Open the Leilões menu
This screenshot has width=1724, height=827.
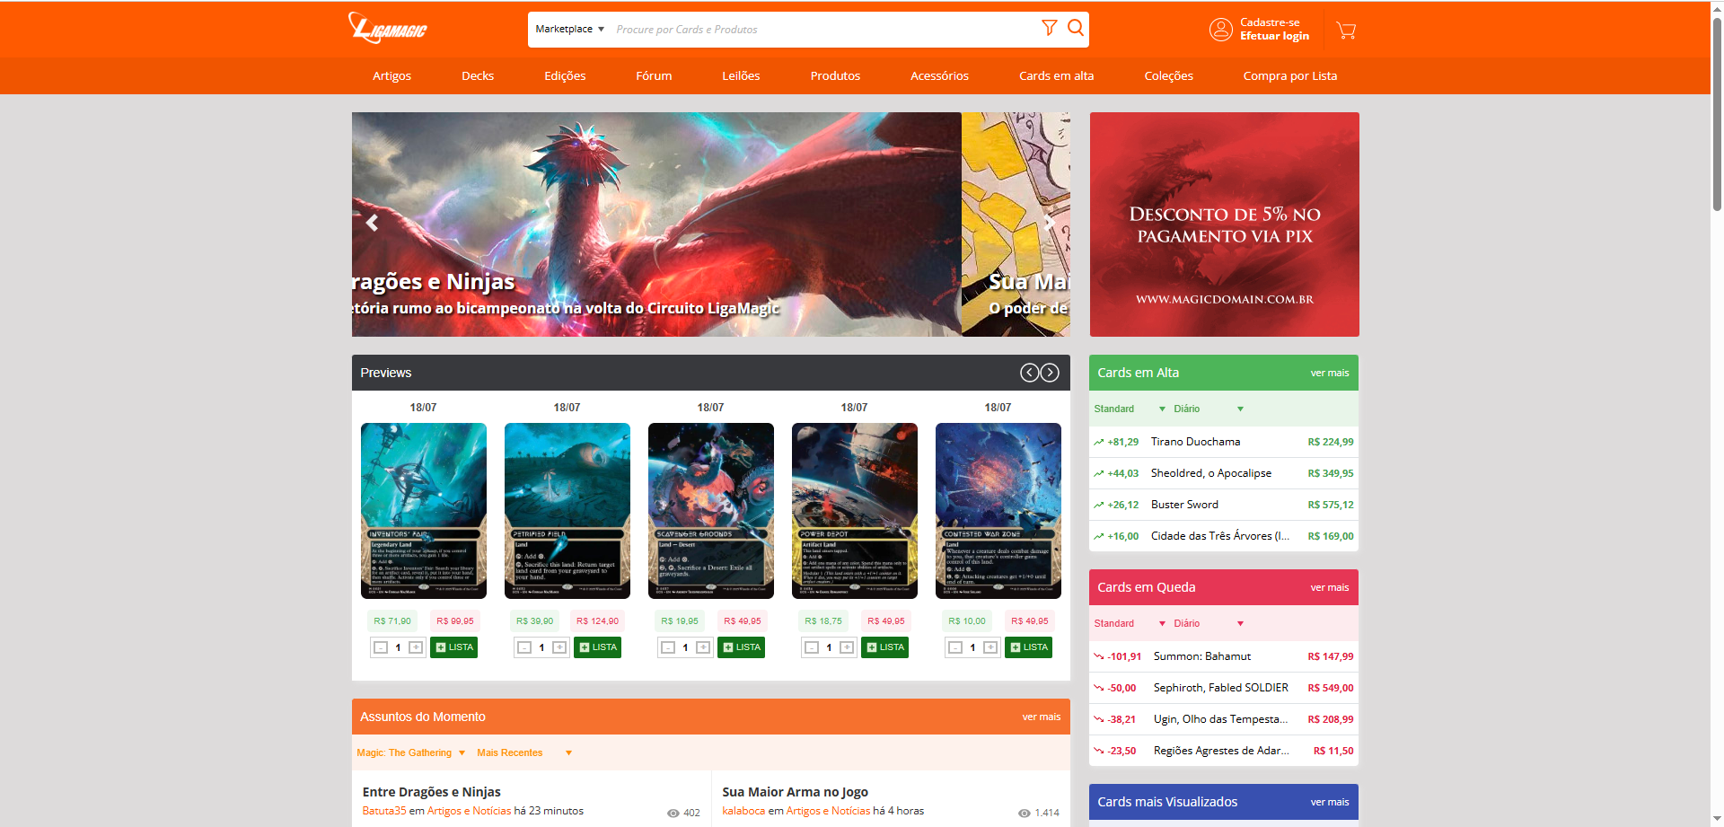[741, 76]
